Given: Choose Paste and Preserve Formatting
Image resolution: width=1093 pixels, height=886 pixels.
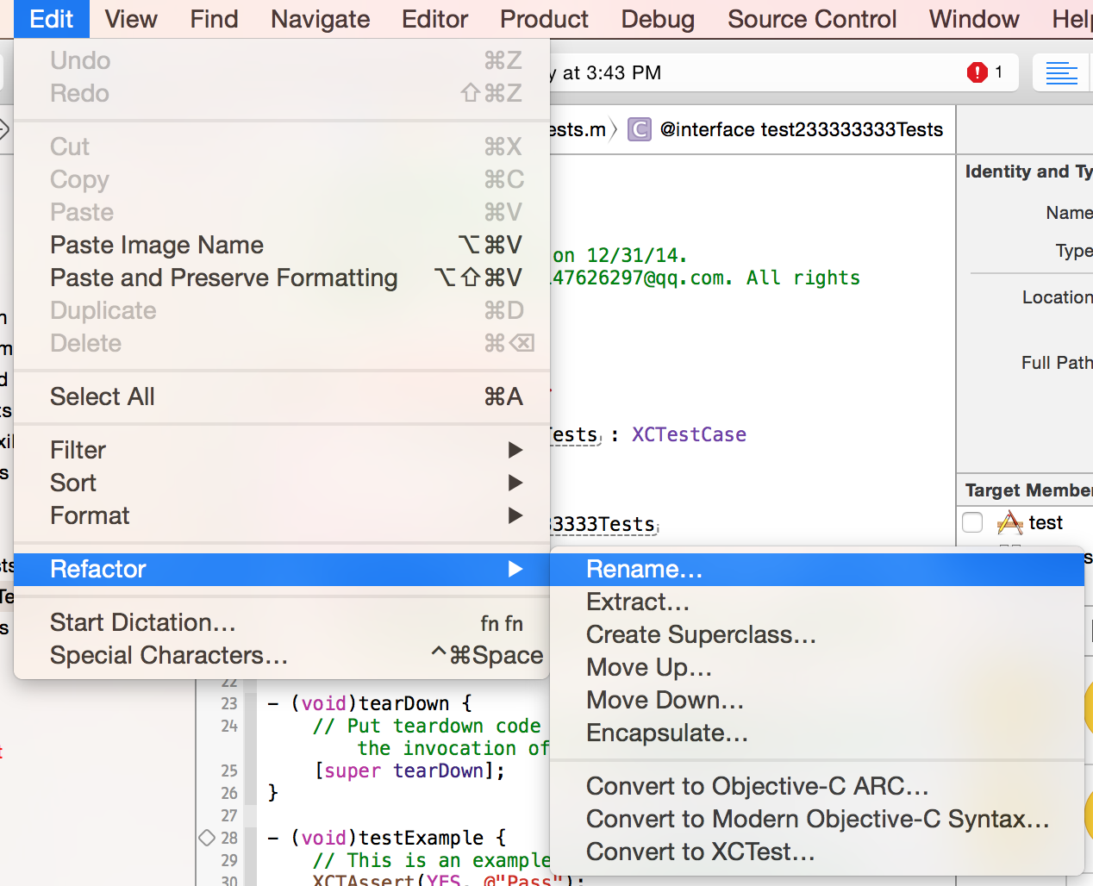Looking at the screenshot, I should [282, 278].
